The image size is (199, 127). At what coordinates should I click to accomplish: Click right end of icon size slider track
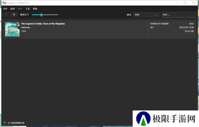click(58, 15)
